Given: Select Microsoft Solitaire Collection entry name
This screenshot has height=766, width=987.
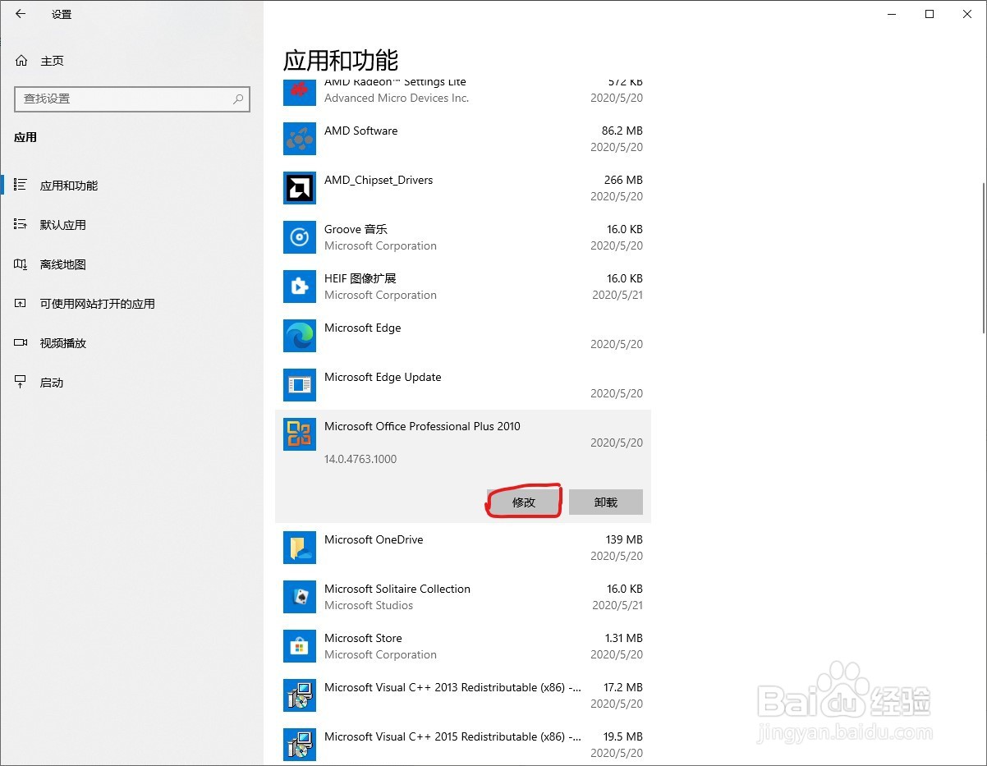Looking at the screenshot, I should coord(397,589).
